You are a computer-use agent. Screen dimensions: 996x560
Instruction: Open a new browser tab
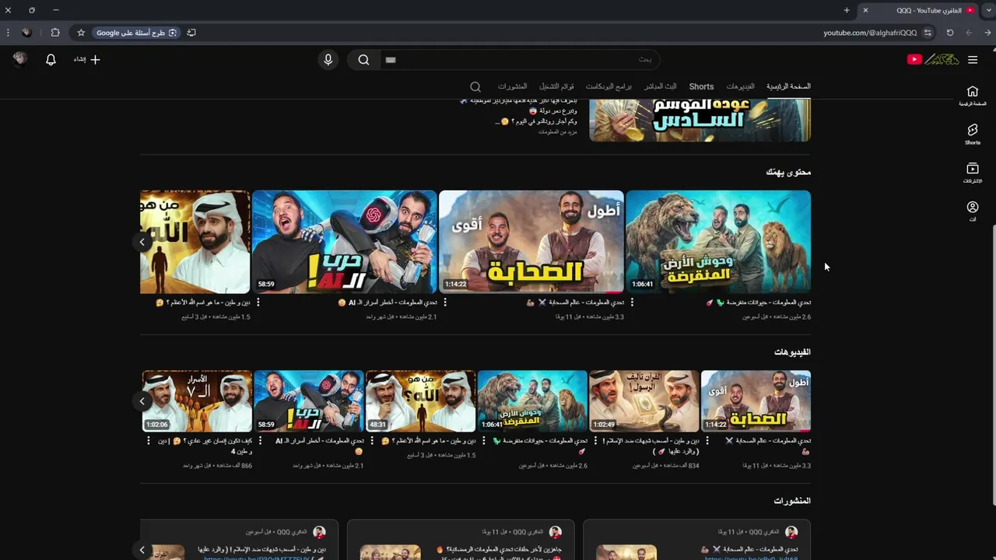click(847, 10)
